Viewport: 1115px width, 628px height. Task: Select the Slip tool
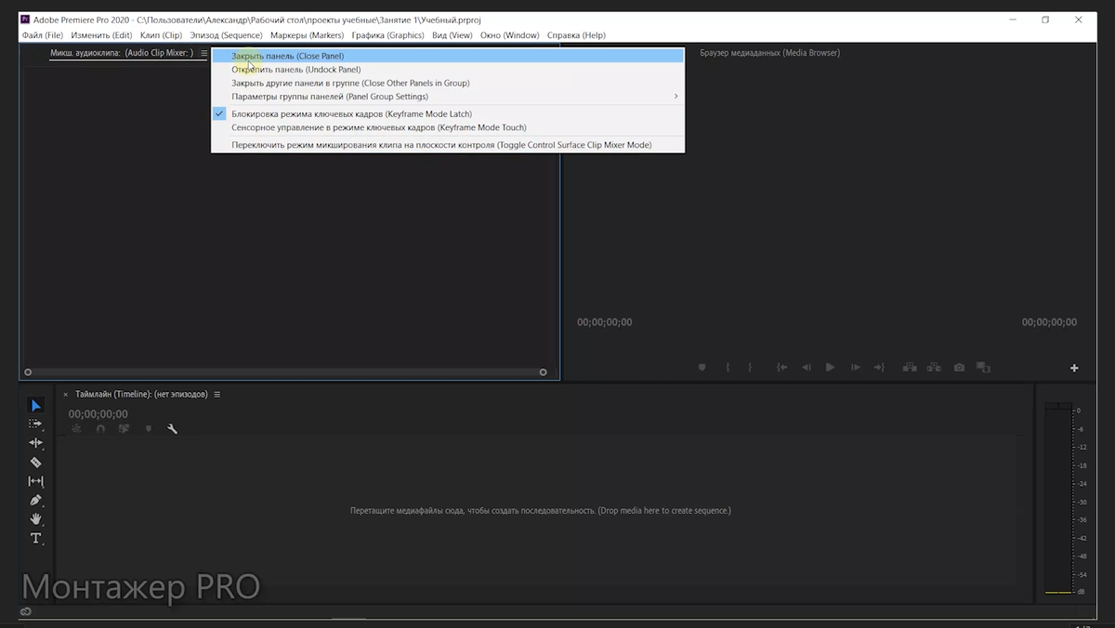click(35, 481)
